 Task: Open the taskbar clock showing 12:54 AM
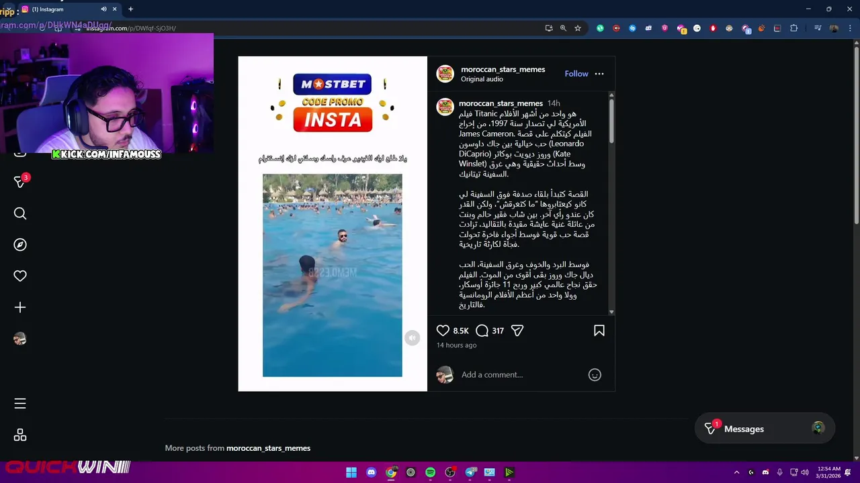click(829, 472)
